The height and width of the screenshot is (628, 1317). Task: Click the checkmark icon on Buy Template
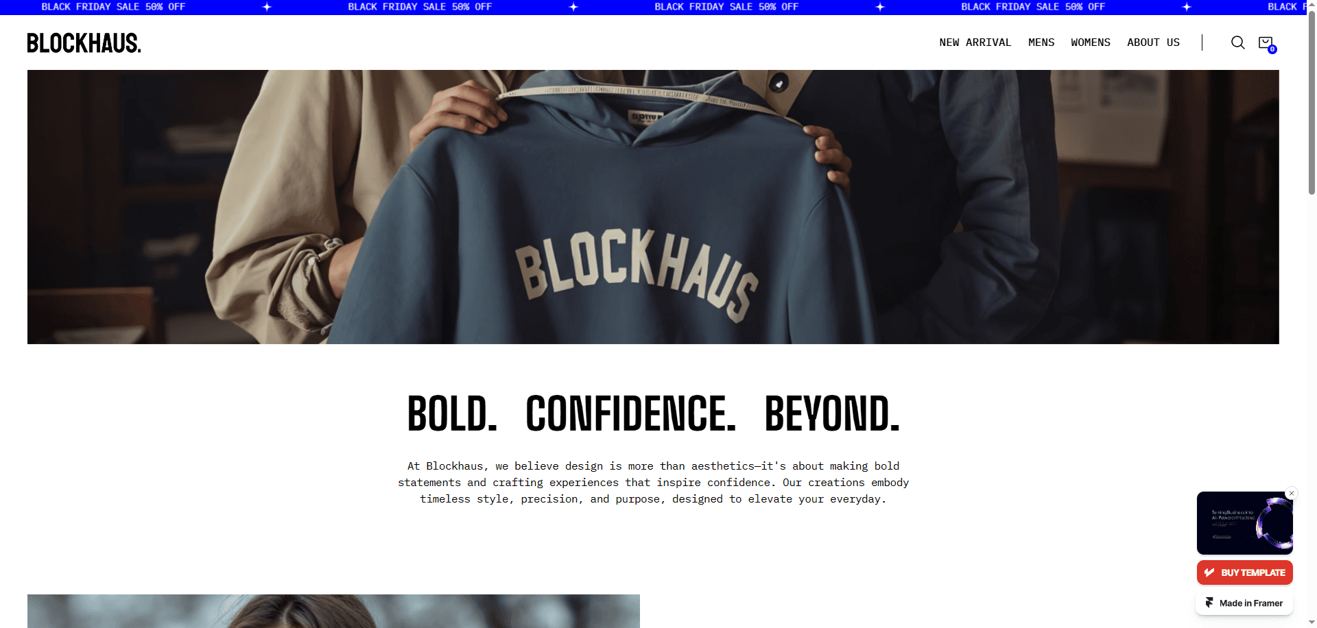click(x=1209, y=572)
